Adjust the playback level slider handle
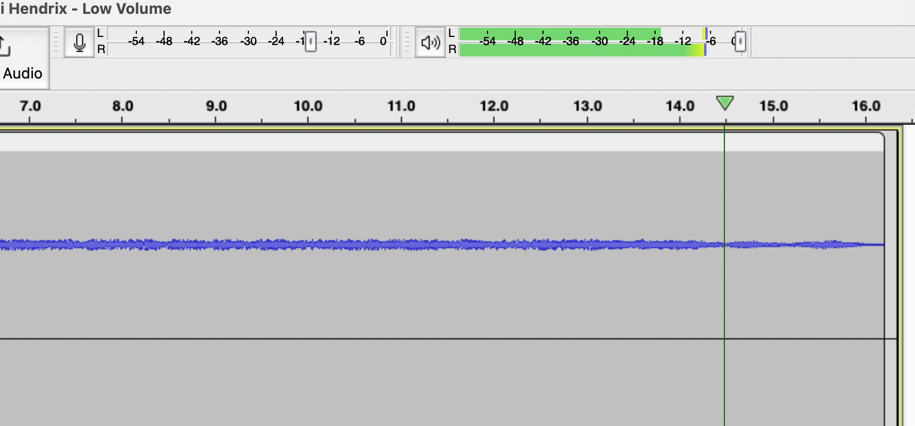 pyautogui.click(x=740, y=42)
